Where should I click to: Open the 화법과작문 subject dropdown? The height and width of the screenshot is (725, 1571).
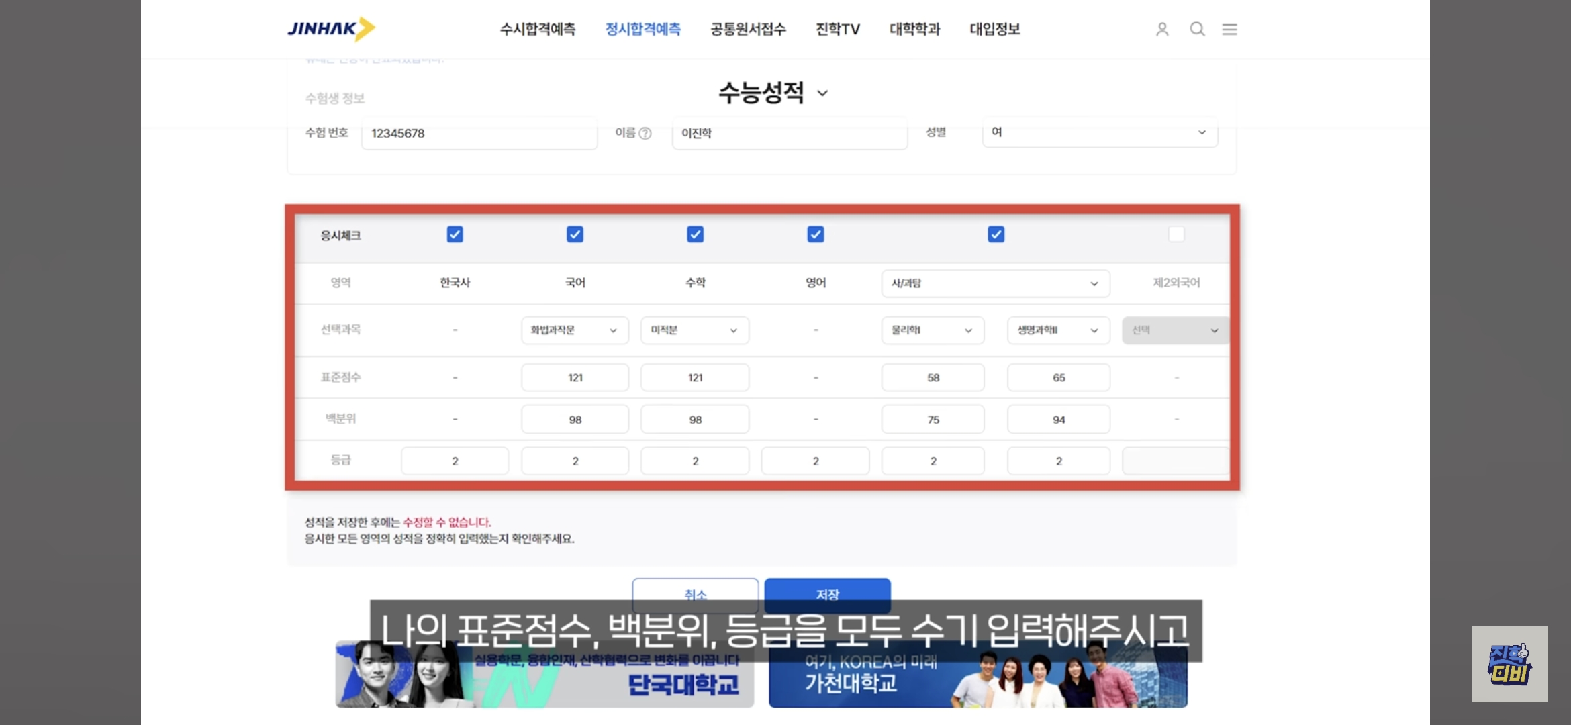pos(575,330)
